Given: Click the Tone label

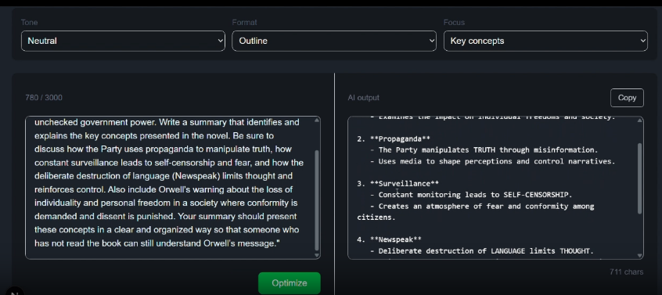Looking at the screenshot, I should [x=29, y=23].
